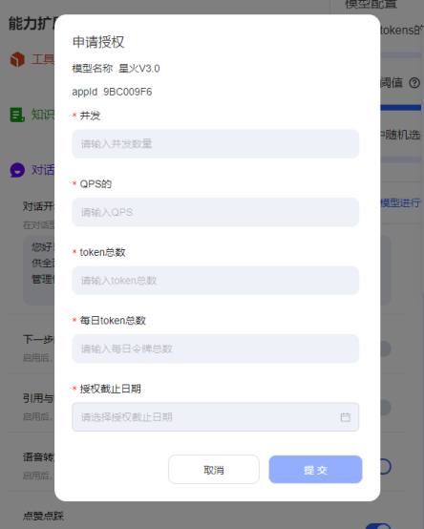Focus the QPS input field
The height and width of the screenshot is (529, 424).
tap(215, 212)
